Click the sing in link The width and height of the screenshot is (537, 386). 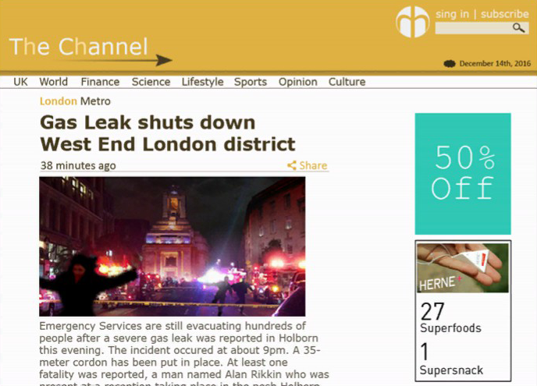(x=452, y=14)
